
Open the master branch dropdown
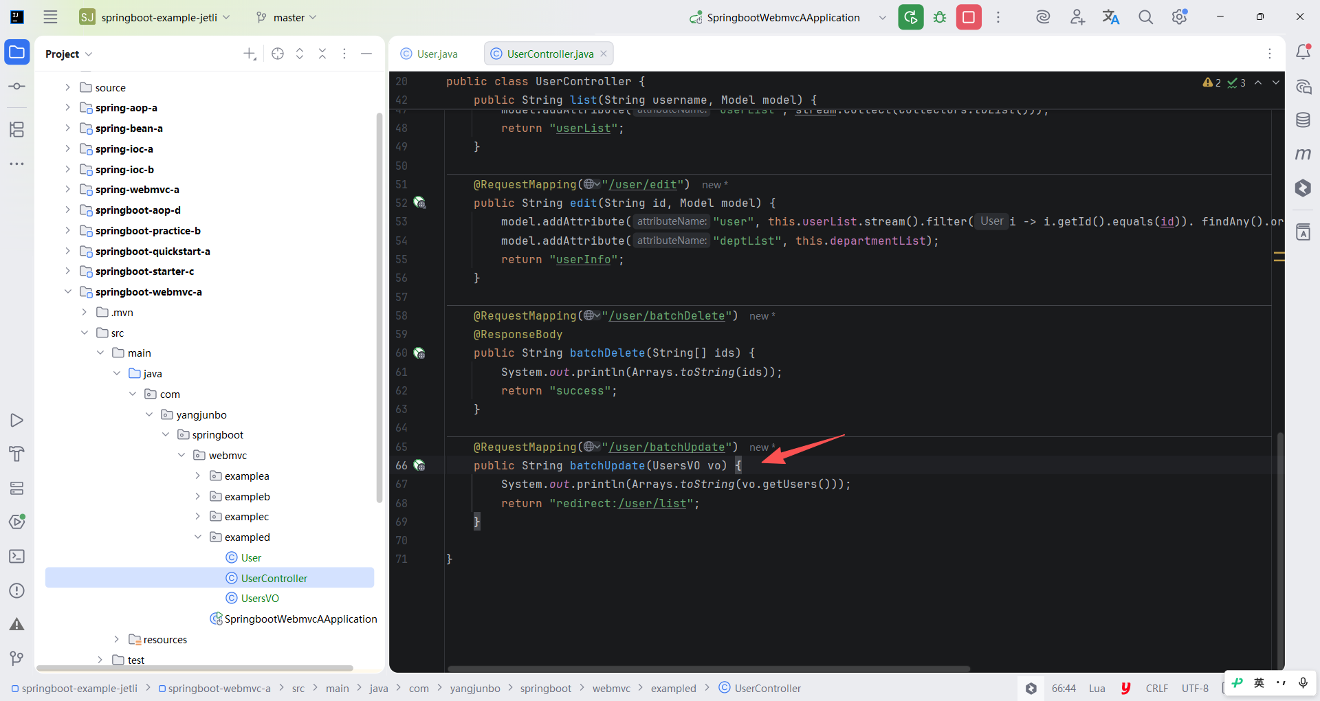click(286, 17)
